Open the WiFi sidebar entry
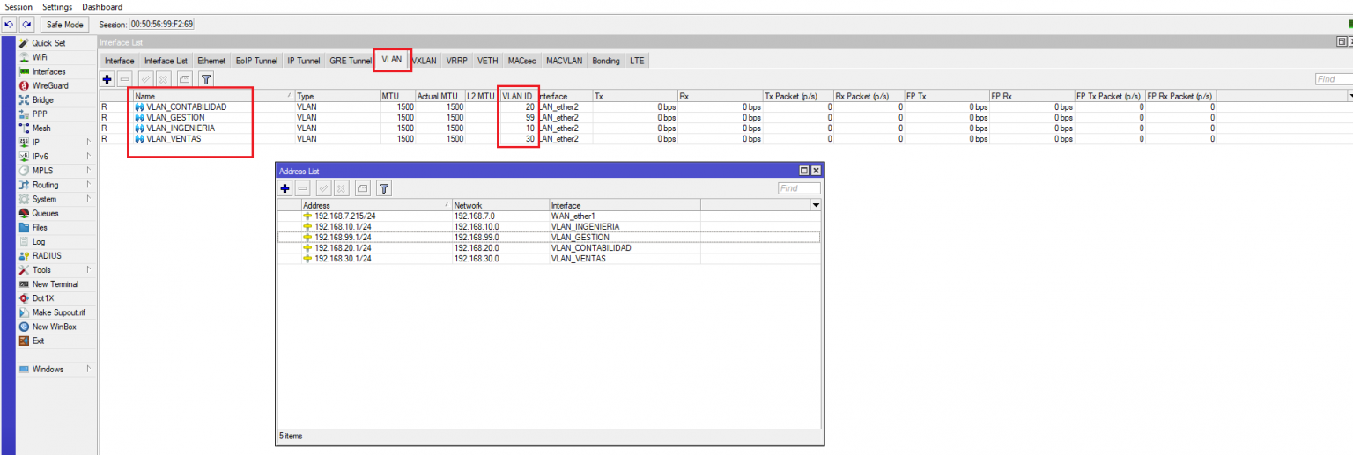The height and width of the screenshot is (455, 1353). pyautogui.click(x=40, y=57)
